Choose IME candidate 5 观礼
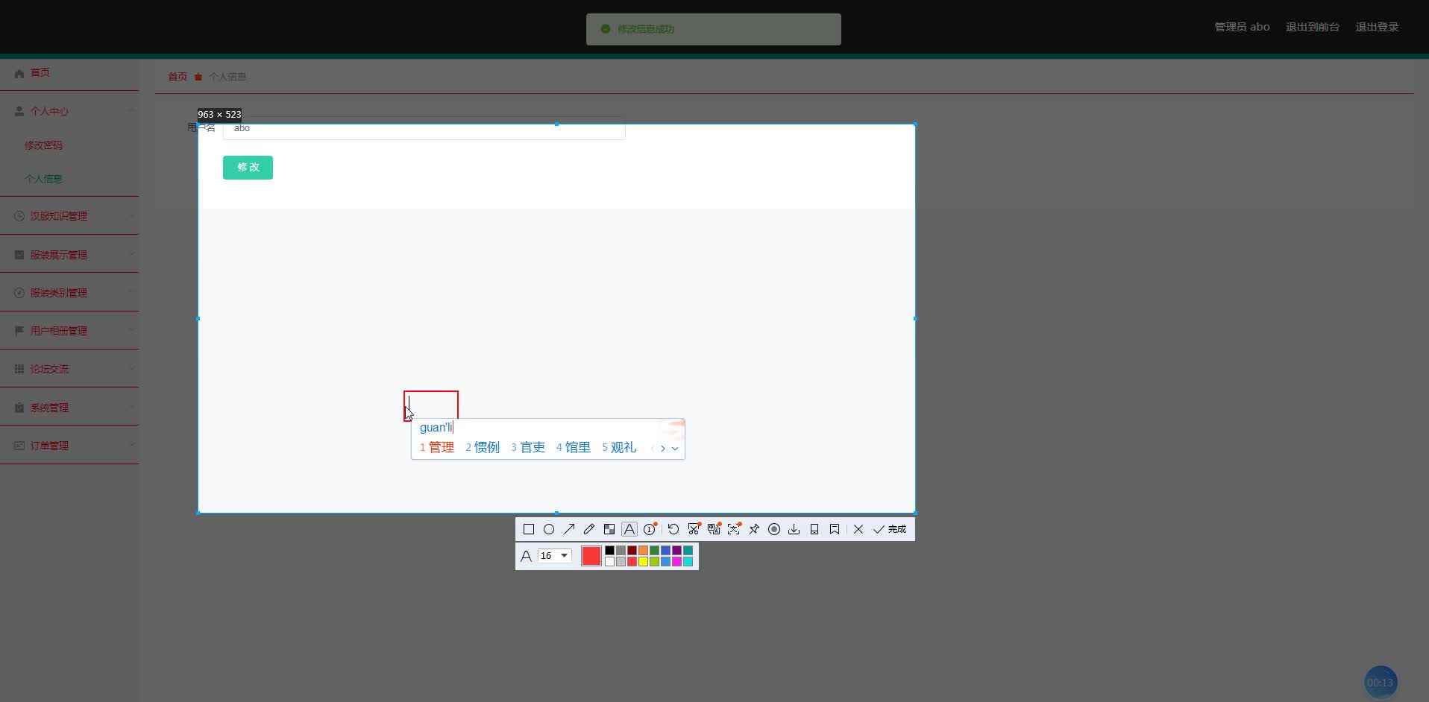 pos(619,447)
